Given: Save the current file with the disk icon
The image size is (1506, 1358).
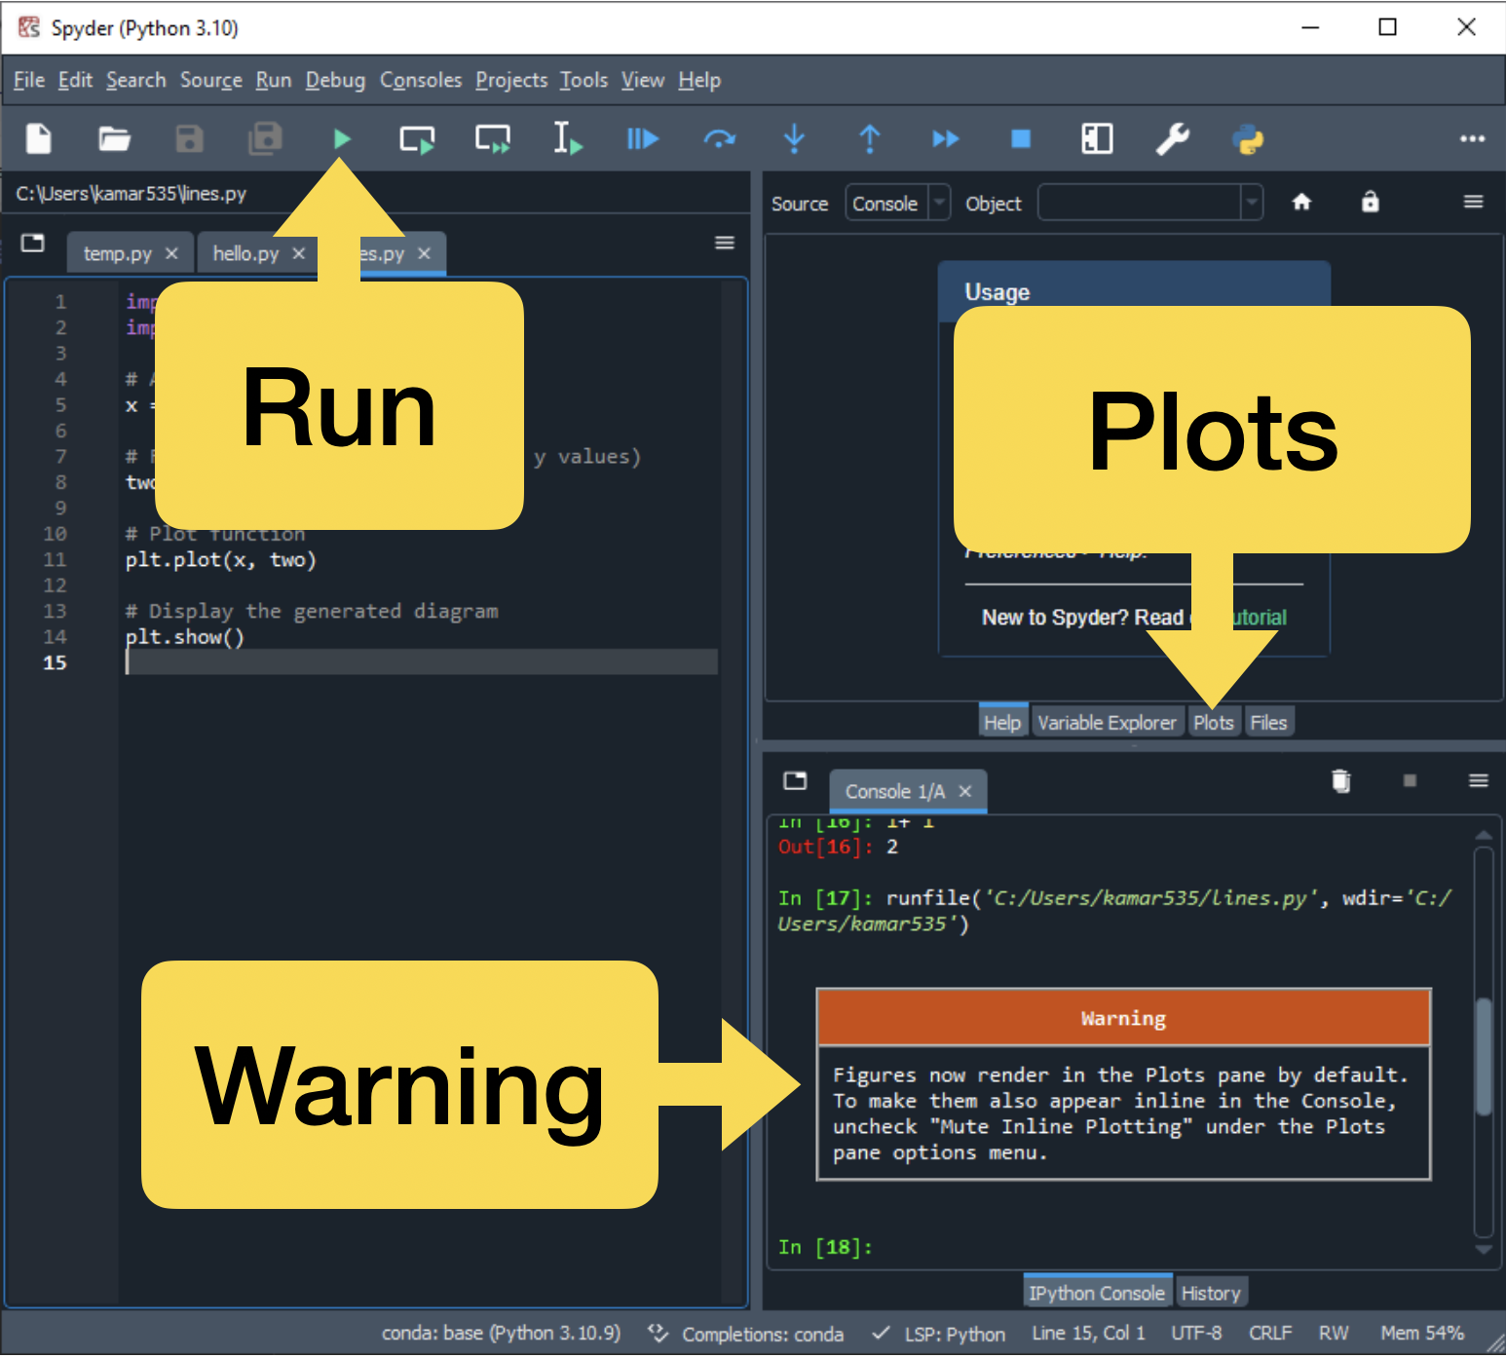Looking at the screenshot, I should click(x=189, y=139).
